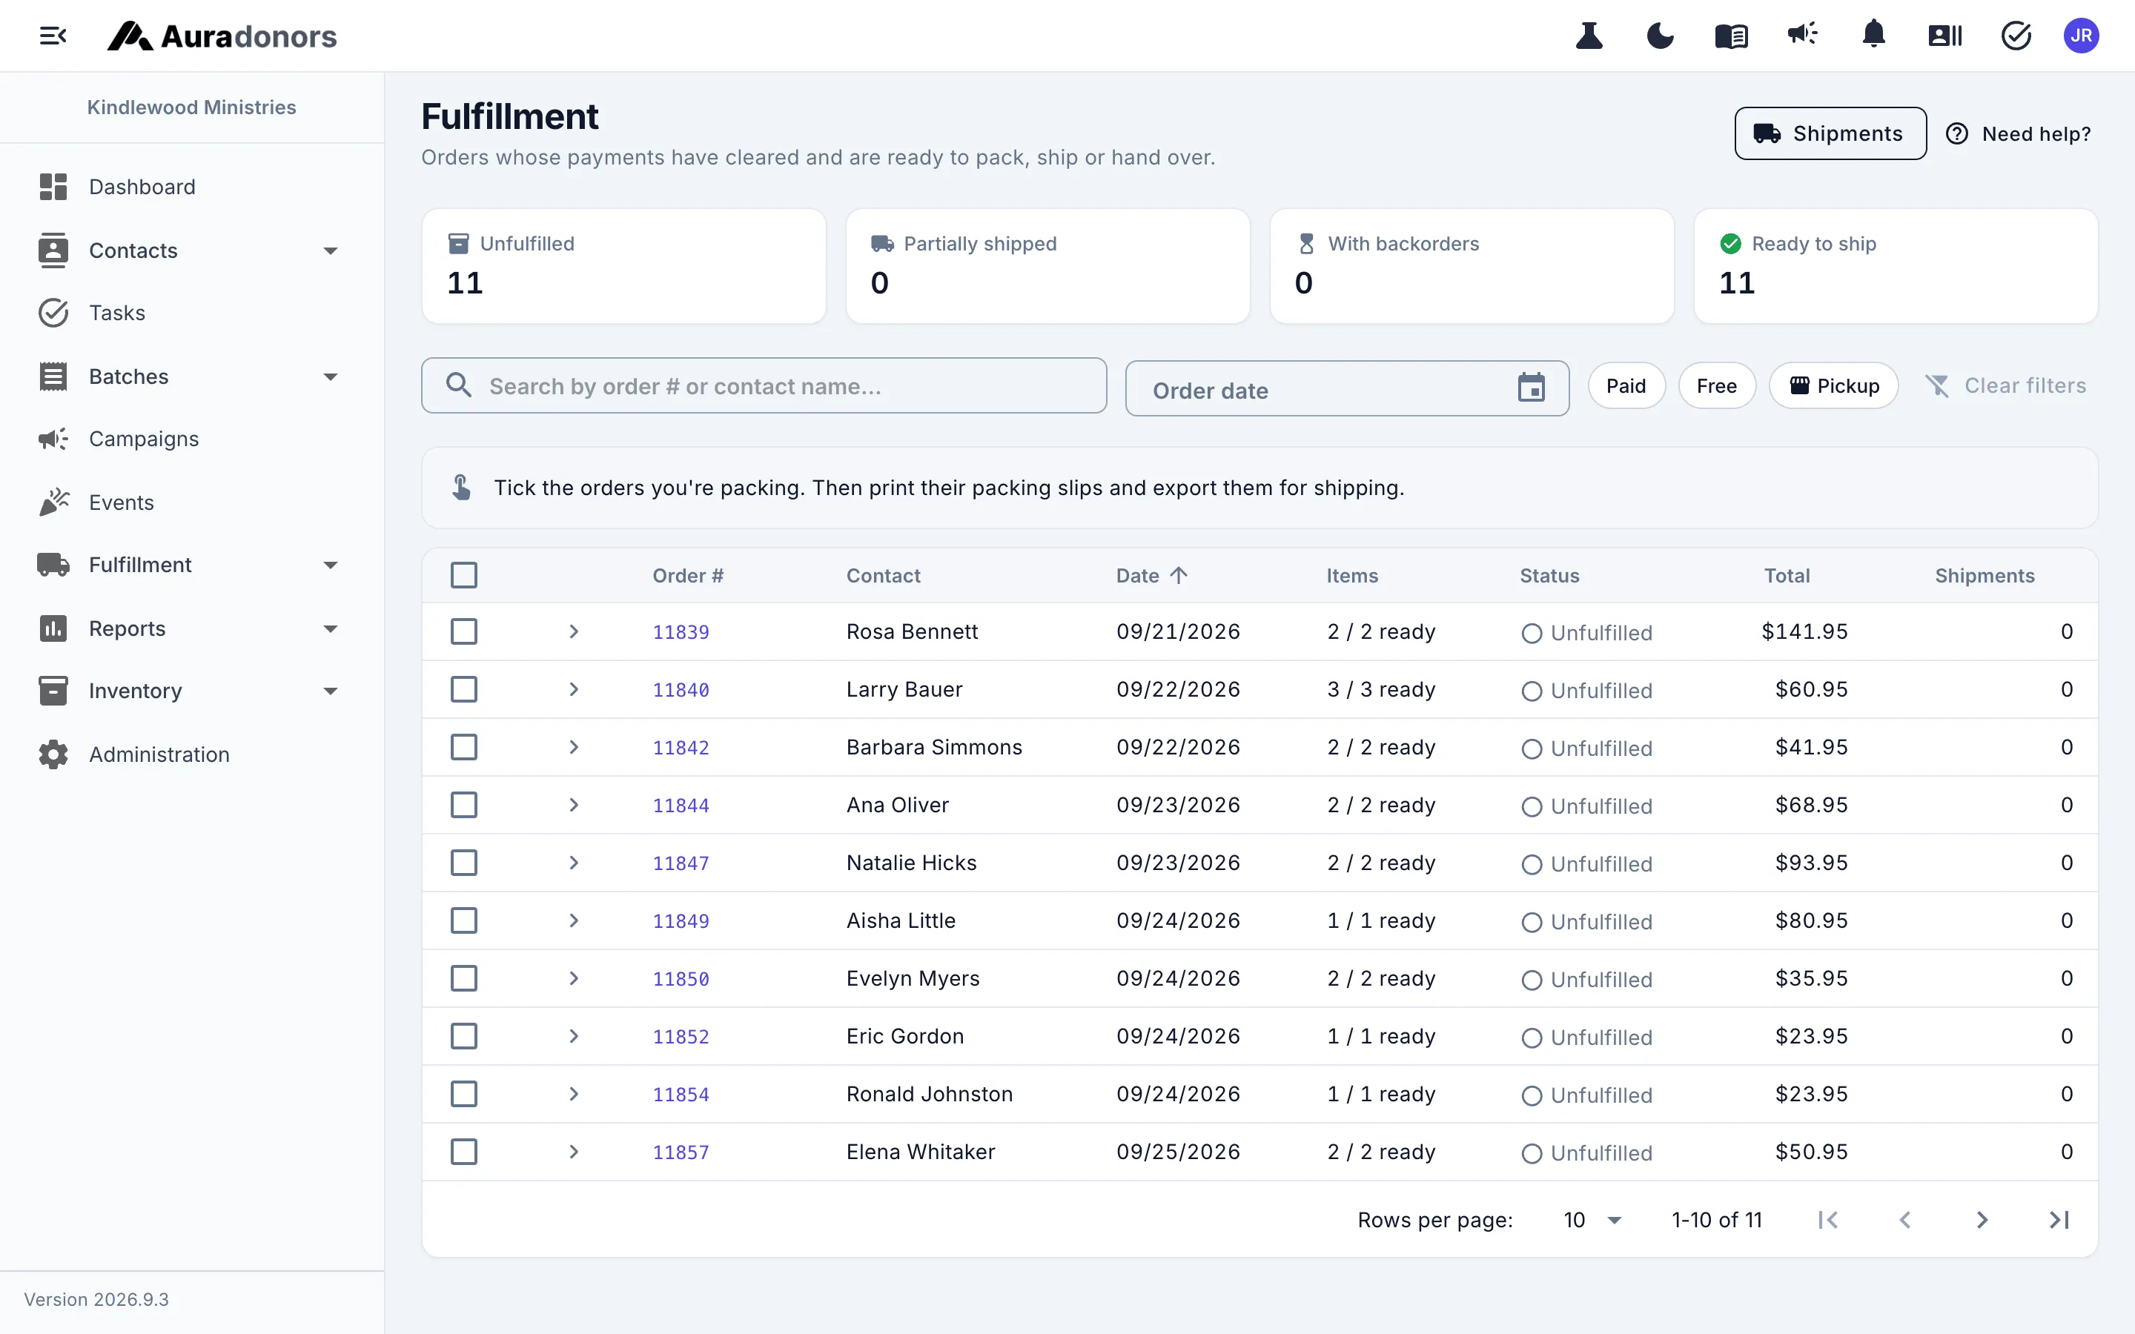Image resolution: width=2135 pixels, height=1334 pixels.
Task: Apply the Pickup filter chip
Action: [x=1833, y=385]
